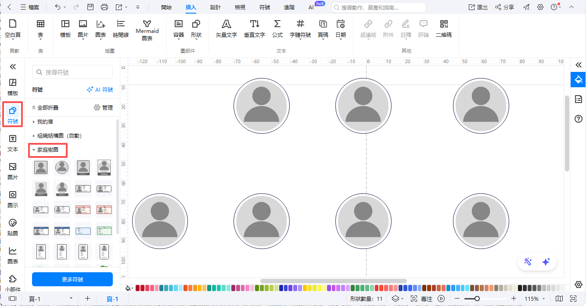Switch to the 設計 ribbon tab

[215, 7]
